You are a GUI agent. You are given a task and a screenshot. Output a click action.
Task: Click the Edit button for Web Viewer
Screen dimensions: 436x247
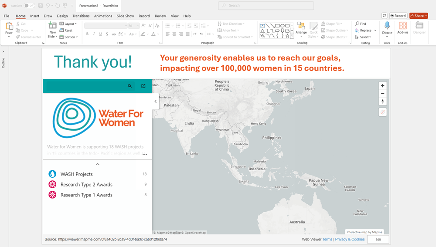(x=378, y=239)
